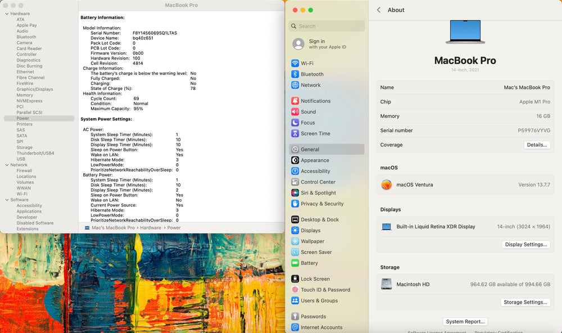Click the Cycle Count value 69
This screenshot has height=333, width=562.
coord(136,98)
